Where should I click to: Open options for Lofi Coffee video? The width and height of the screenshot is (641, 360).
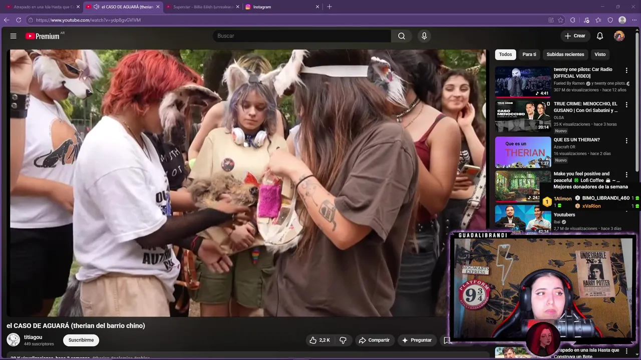click(626, 174)
